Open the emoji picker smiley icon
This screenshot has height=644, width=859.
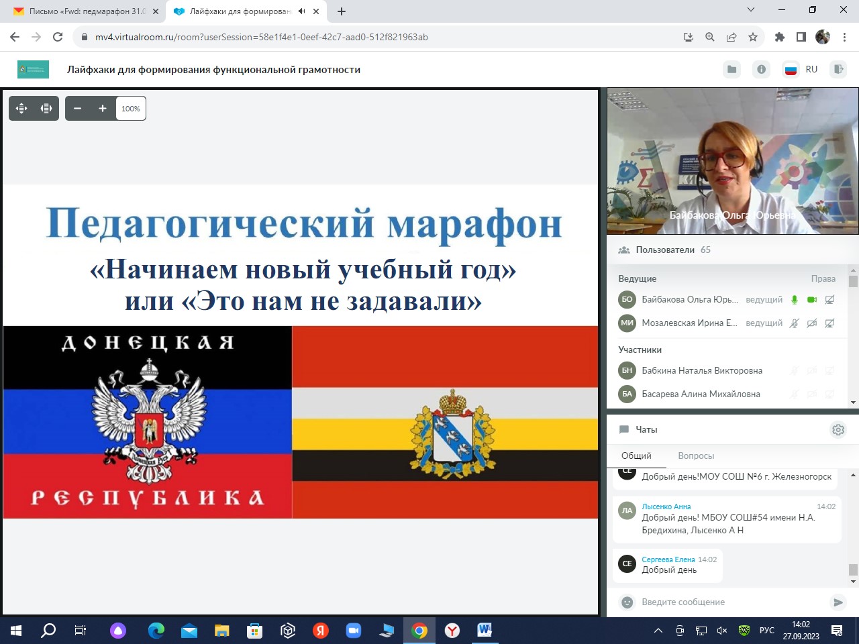pos(627,602)
